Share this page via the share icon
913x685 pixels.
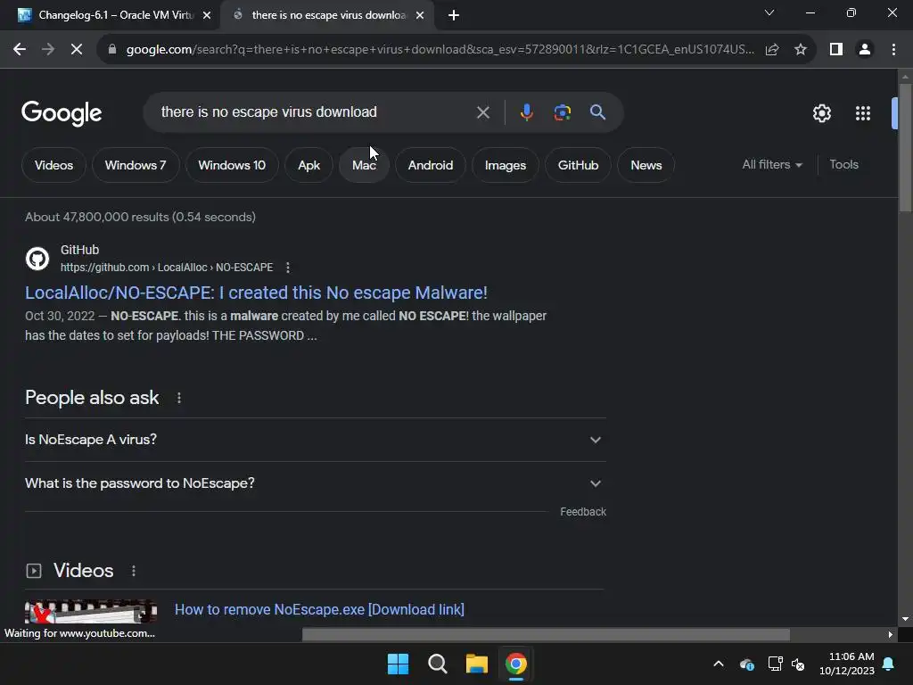click(772, 50)
